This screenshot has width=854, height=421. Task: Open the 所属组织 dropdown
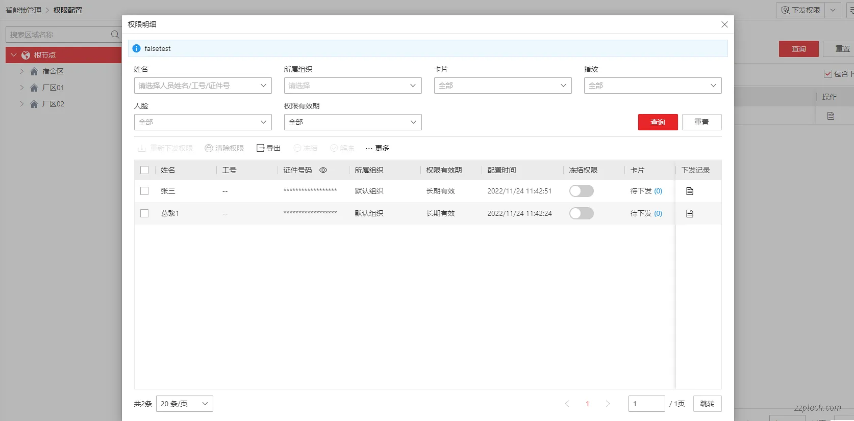coord(353,86)
